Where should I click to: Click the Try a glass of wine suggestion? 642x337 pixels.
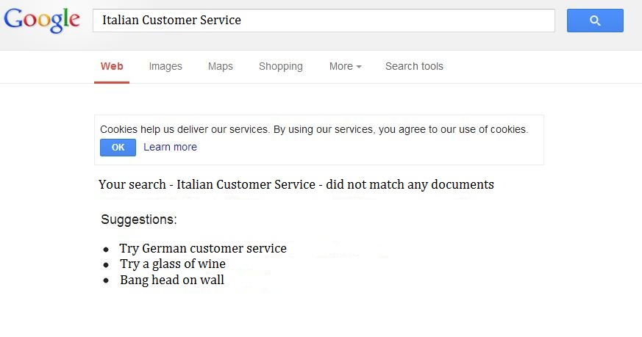click(173, 264)
